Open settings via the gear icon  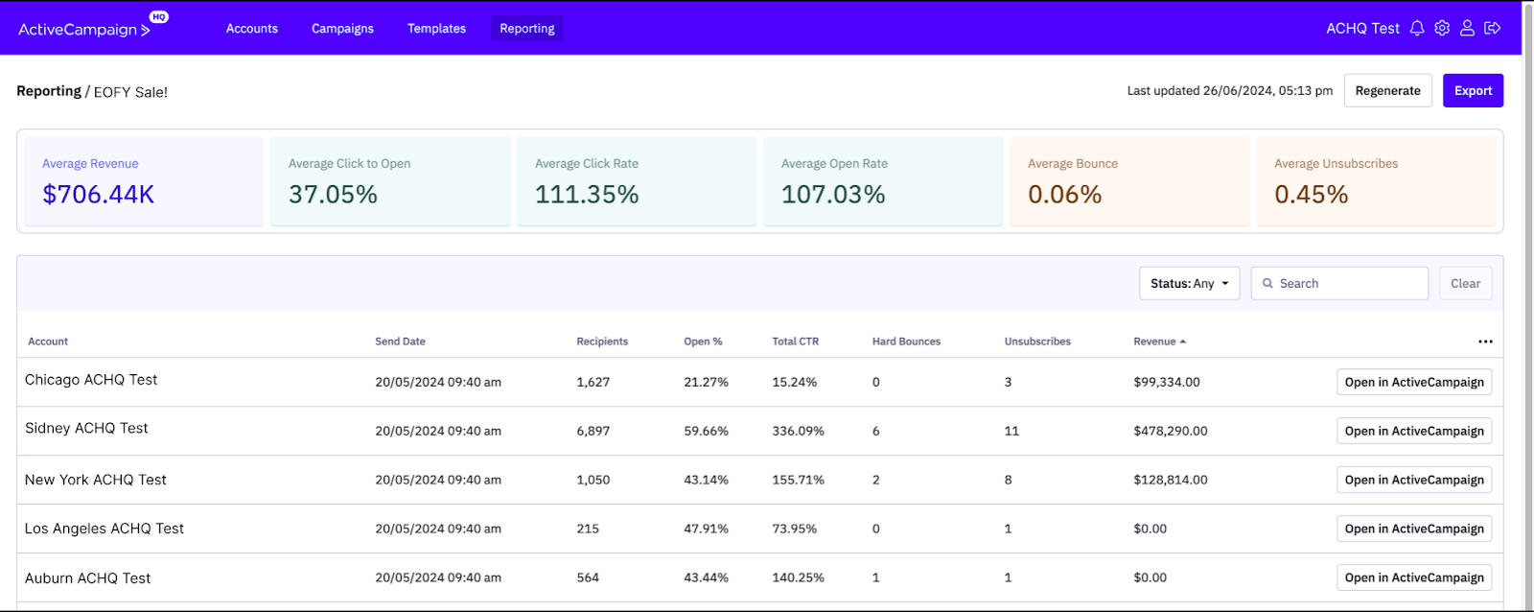click(x=1442, y=29)
